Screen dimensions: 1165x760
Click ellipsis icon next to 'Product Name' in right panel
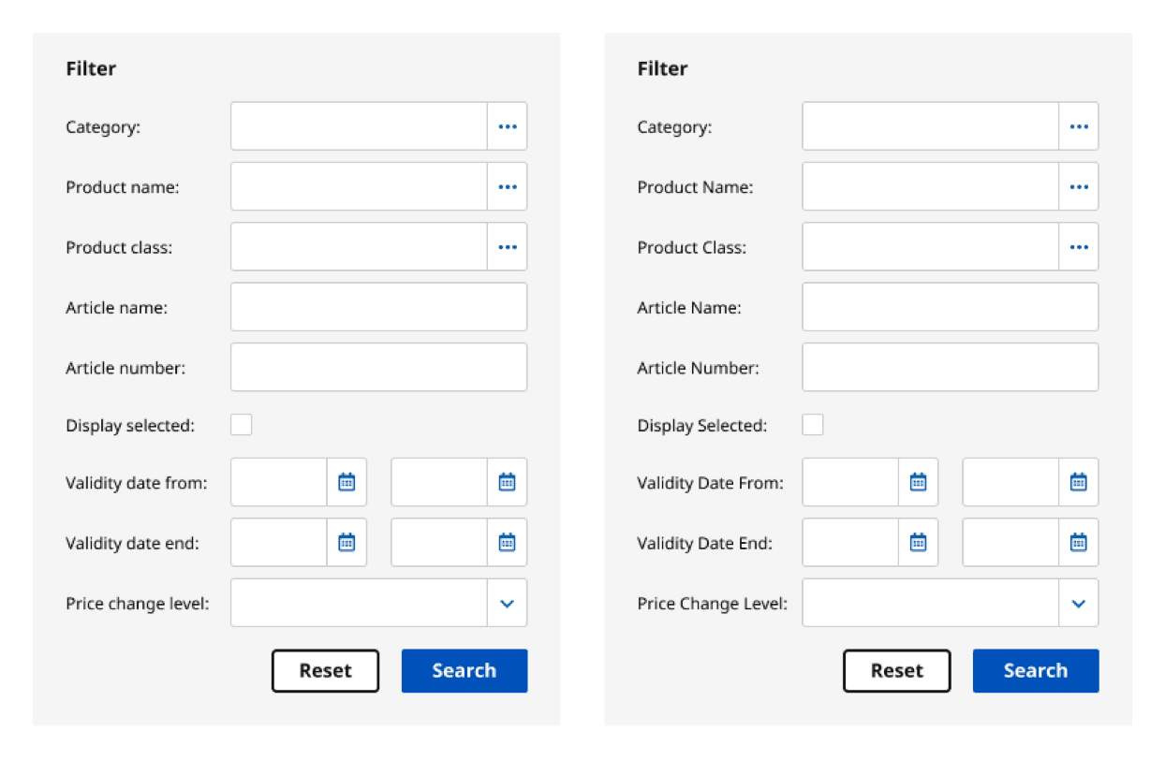click(x=1079, y=186)
